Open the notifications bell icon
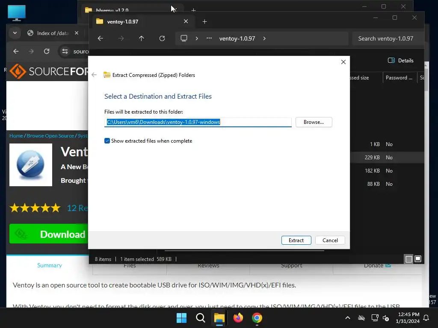 426,318
